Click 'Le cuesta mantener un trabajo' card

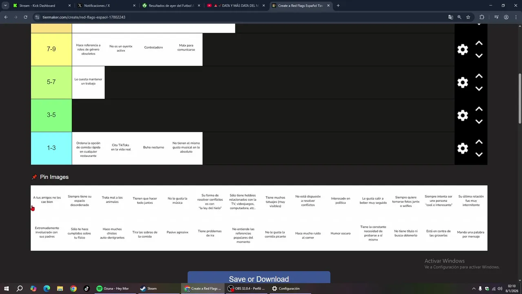point(88,82)
